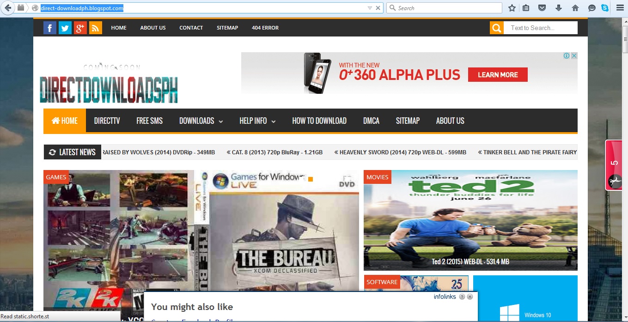Click the SOFTWARE category tag
Viewport: 628px width, 322px height.
[382, 282]
